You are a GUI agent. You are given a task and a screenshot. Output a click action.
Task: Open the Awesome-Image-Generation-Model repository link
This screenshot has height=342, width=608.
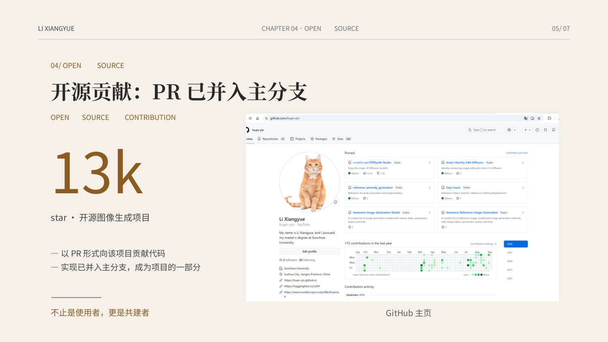tap(376, 213)
